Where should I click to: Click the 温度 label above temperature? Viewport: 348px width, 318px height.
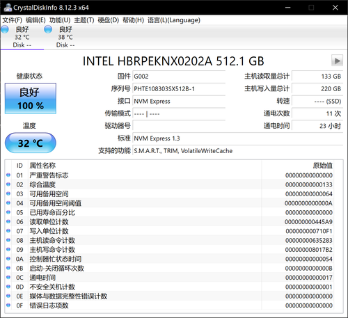pyautogui.click(x=29, y=126)
